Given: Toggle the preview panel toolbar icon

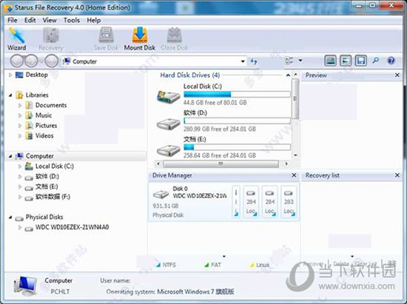Looking at the screenshot, I should (x=331, y=61).
